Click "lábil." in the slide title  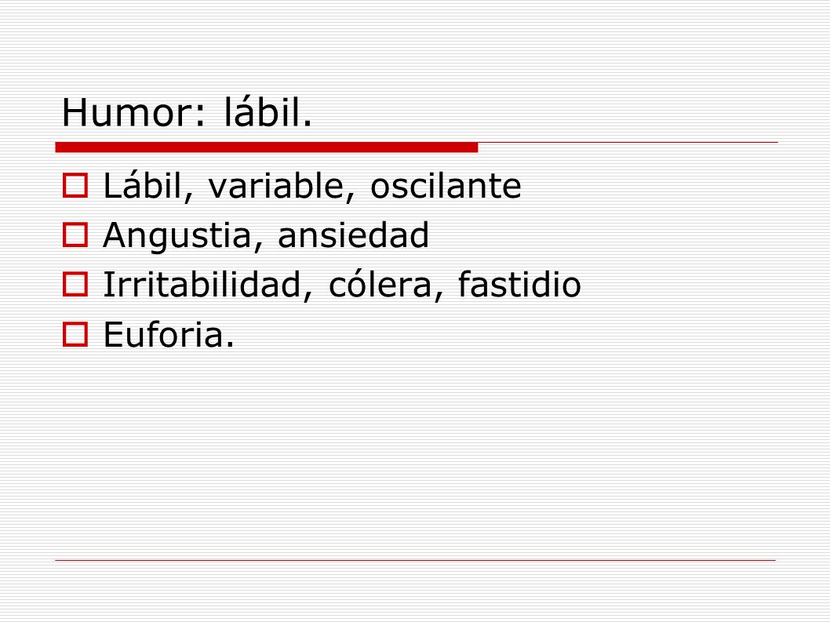tap(268, 111)
